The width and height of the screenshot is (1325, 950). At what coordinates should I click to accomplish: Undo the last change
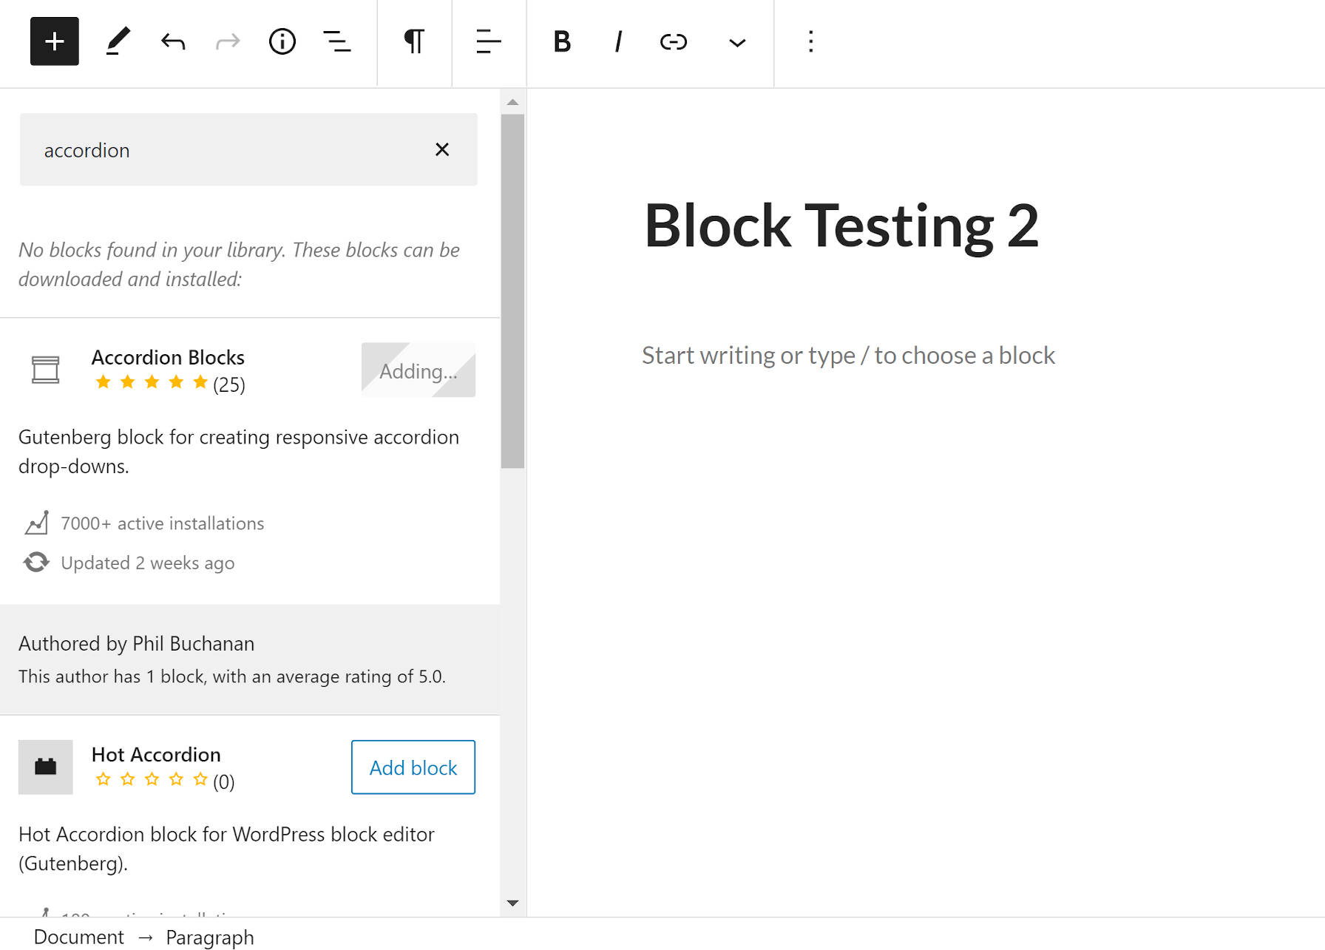point(172,42)
